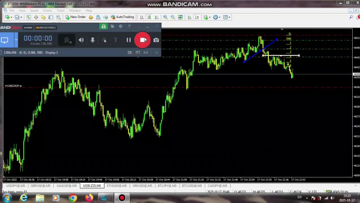Zoom in on the chart
The image size is (360, 203).
click(x=165, y=17)
